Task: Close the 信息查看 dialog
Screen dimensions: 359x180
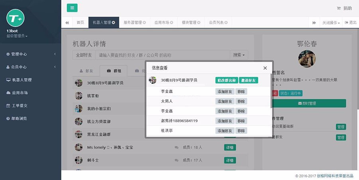Action: coord(265,68)
